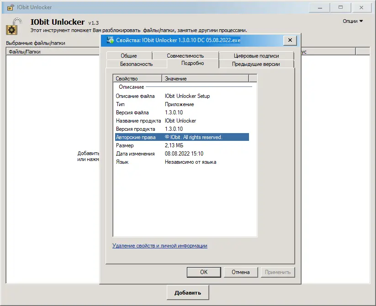Select the Название продукта row
This screenshot has width=376, height=306.
(182, 121)
